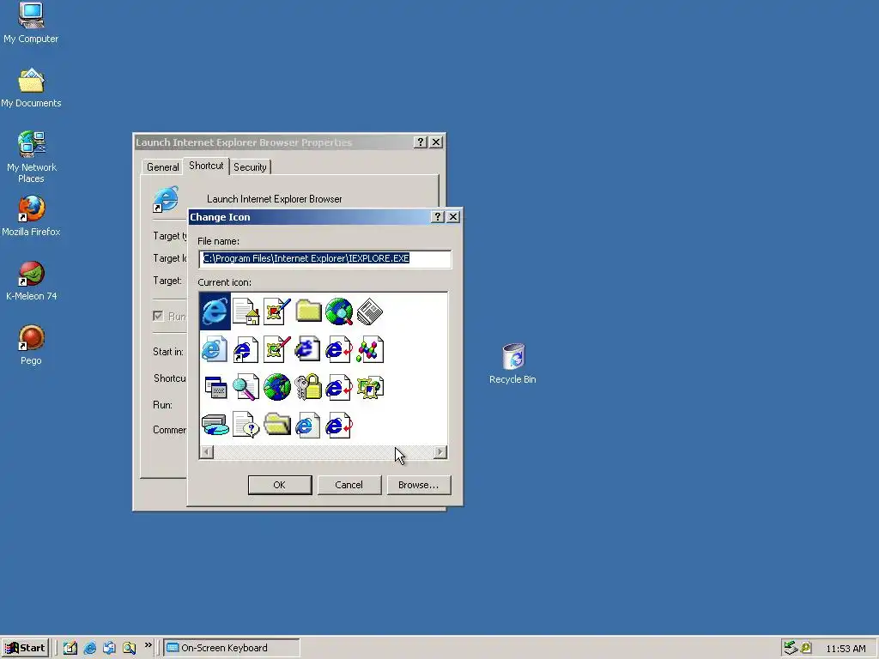Image resolution: width=879 pixels, height=659 pixels.
Task: Choose the newspaper icon
Action: tap(370, 312)
